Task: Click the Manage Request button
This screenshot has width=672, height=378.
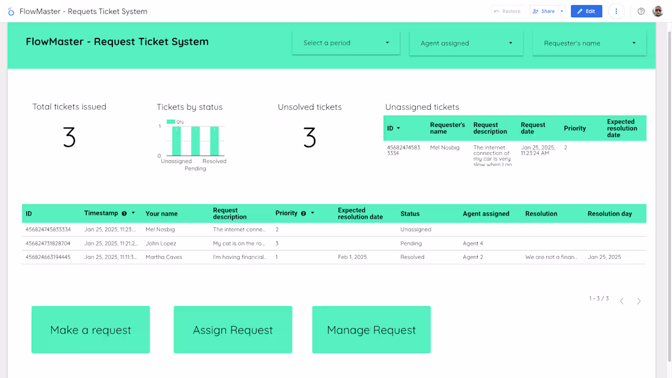Action: coord(371,330)
